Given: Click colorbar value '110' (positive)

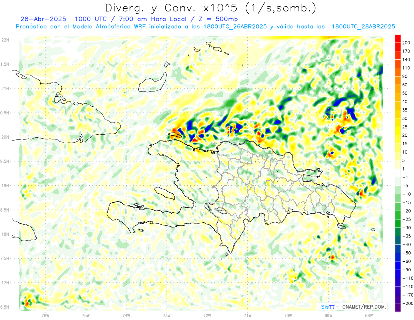Looking at the screenshot, I should [406, 68].
